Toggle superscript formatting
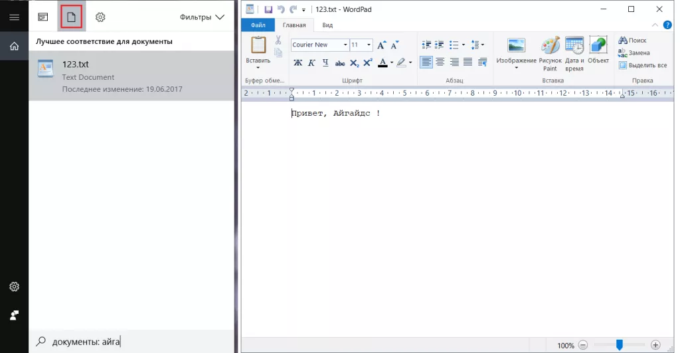Image resolution: width=680 pixels, height=353 pixels. pyautogui.click(x=368, y=62)
